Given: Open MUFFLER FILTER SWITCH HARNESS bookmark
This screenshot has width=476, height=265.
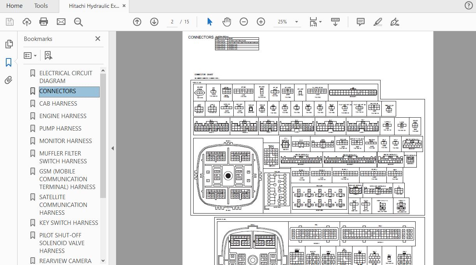Looking at the screenshot, I should point(63,157).
